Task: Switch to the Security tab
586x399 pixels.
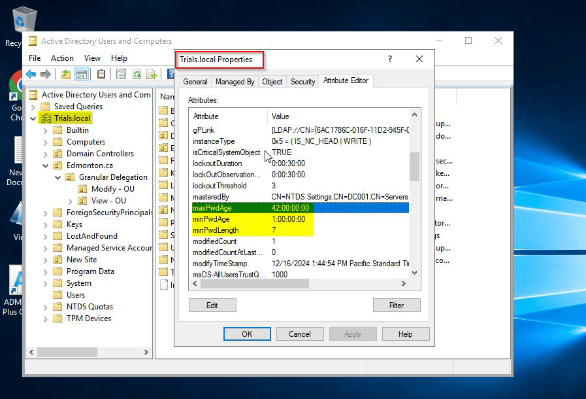Action: pyautogui.click(x=302, y=82)
